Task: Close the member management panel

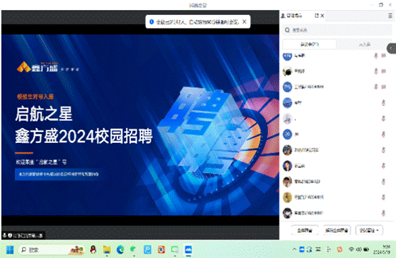Action: (x=322, y=16)
